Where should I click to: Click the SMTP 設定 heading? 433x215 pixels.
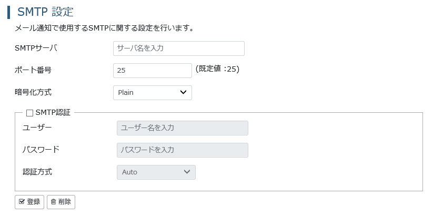point(45,12)
